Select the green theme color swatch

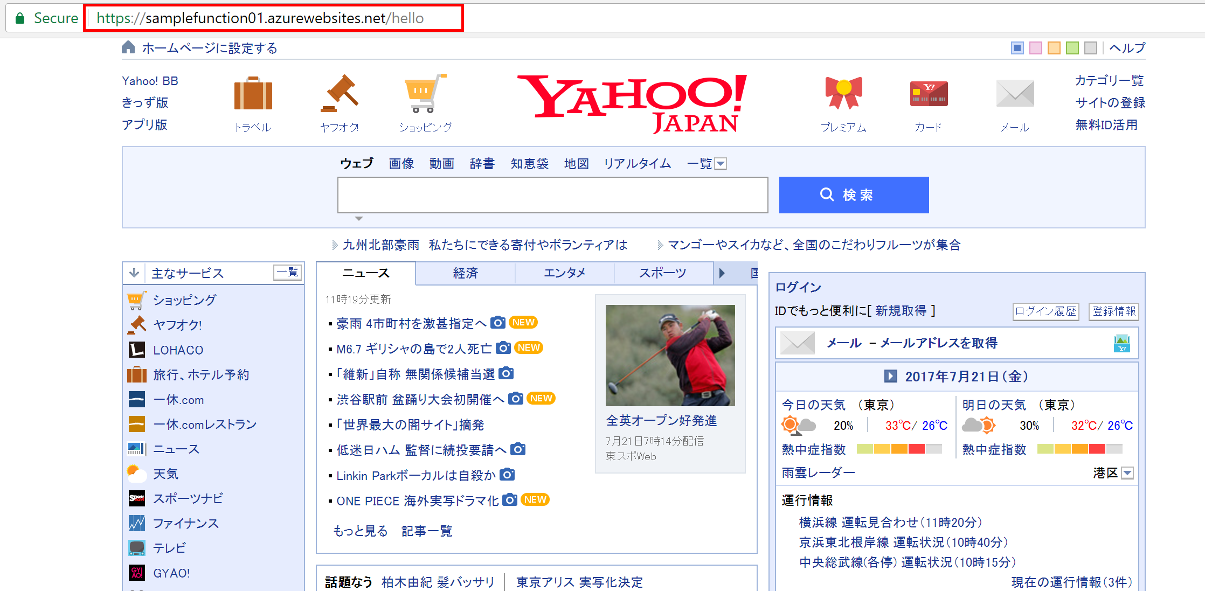pos(1072,48)
